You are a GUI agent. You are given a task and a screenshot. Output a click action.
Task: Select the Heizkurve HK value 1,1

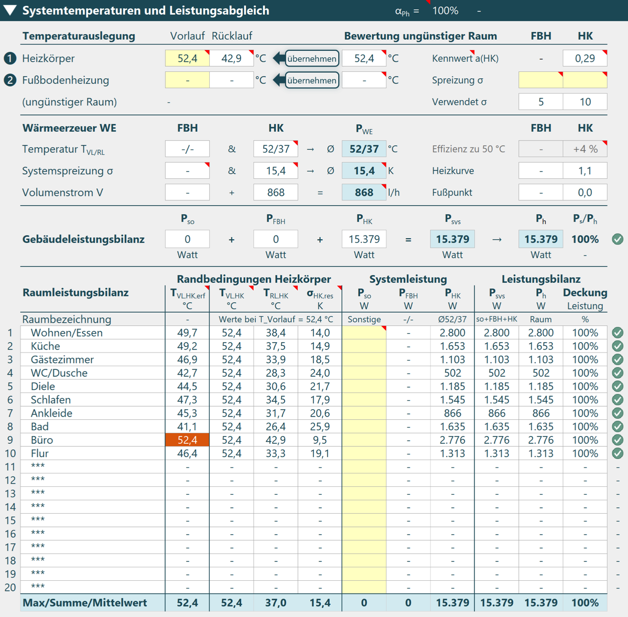point(585,171)
